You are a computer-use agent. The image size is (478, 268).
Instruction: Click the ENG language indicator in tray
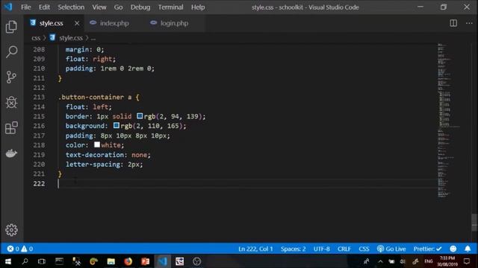click(x=429, y=261)
